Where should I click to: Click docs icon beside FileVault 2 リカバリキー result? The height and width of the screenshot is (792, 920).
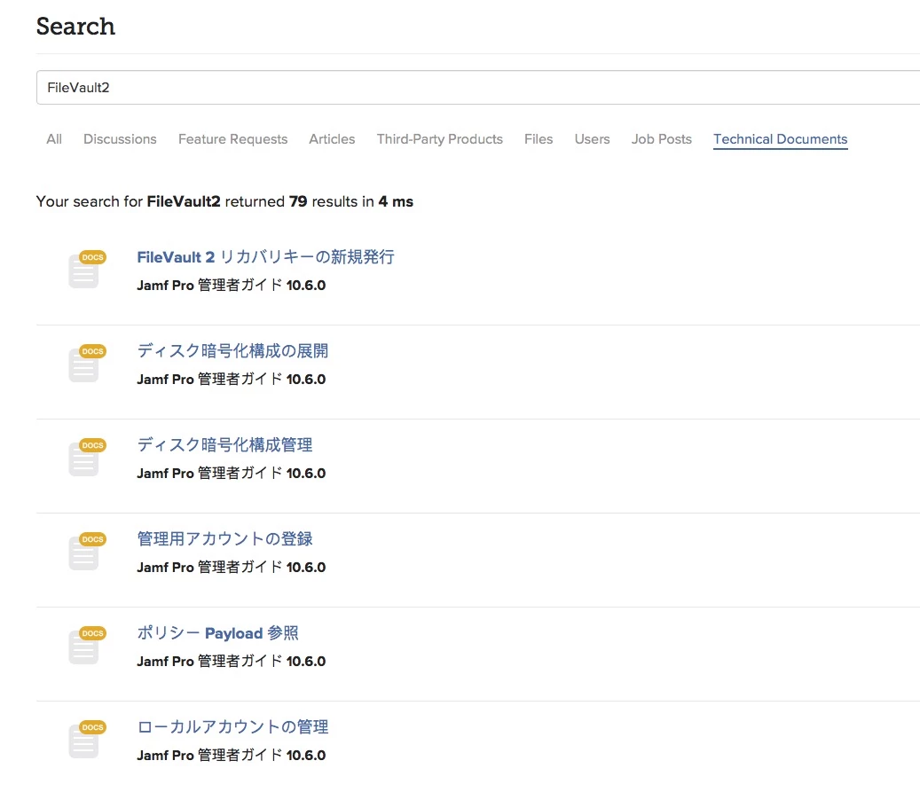[87, 270]
